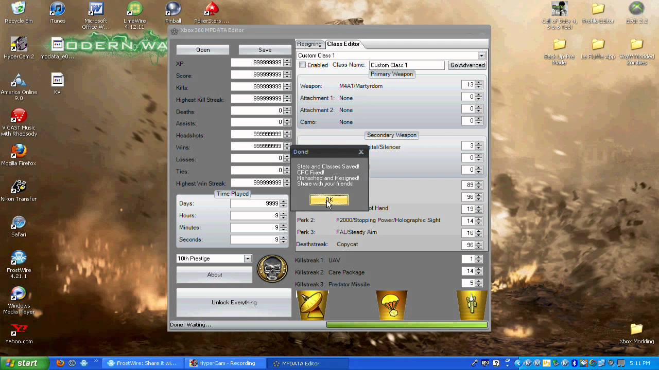The image size is (659, 370).
Task: Click the Open button
Action: tap(203, 50)
